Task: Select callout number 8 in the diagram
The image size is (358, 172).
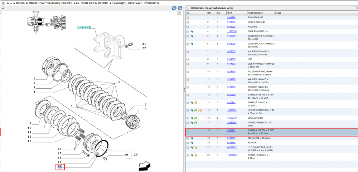Action: [x=145, y=109]
